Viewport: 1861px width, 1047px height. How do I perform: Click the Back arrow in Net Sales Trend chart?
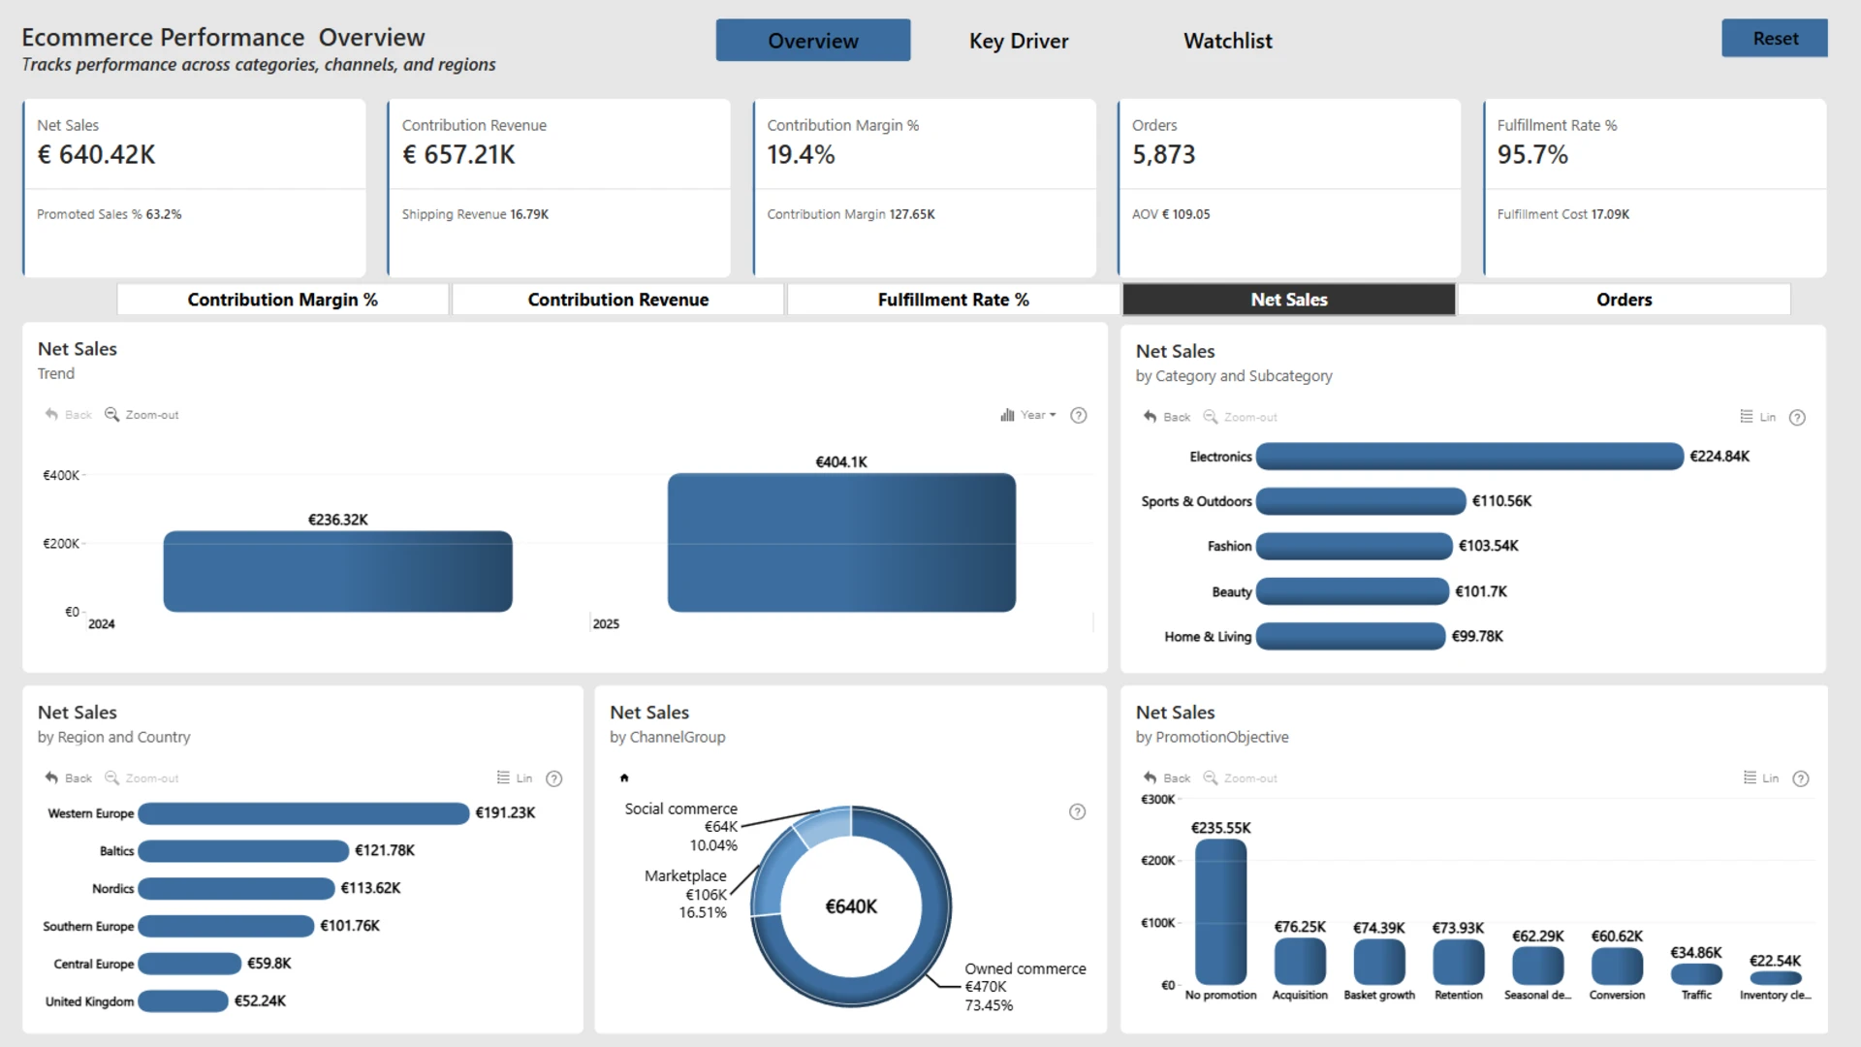click(x=51, y=415)
